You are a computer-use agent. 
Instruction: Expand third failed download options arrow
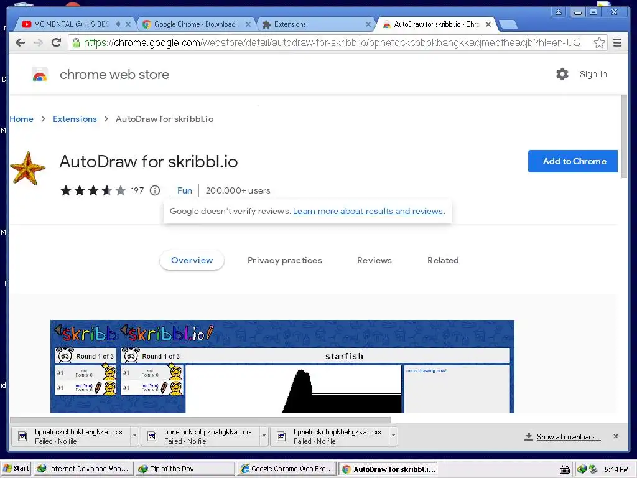click(x=393, y=436)
